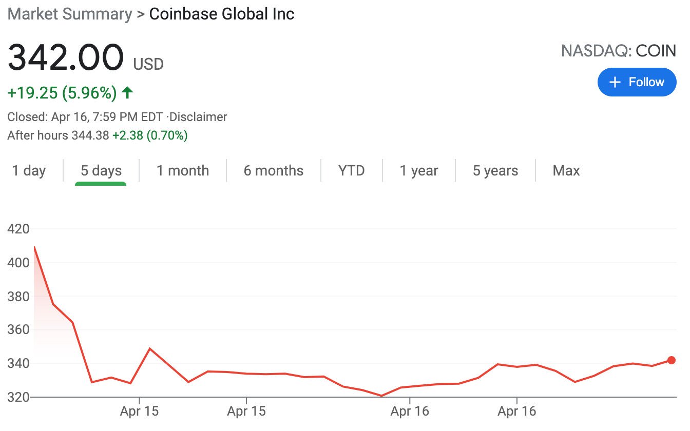Image resolution: width=690 pixels, height=431 pixels.
Task: Switch to 1 month range
Action: pos(183,170)
